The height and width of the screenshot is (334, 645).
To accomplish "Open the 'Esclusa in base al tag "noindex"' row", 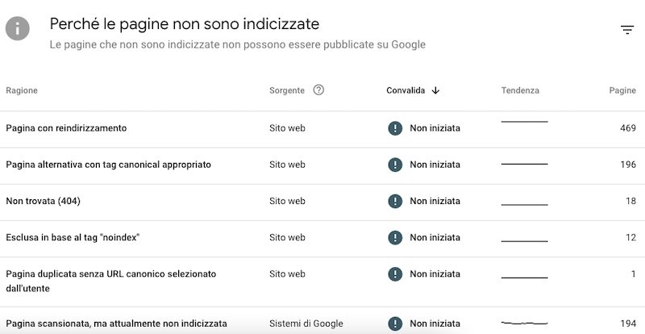I will pyautogui.click(x=73, y=237).
